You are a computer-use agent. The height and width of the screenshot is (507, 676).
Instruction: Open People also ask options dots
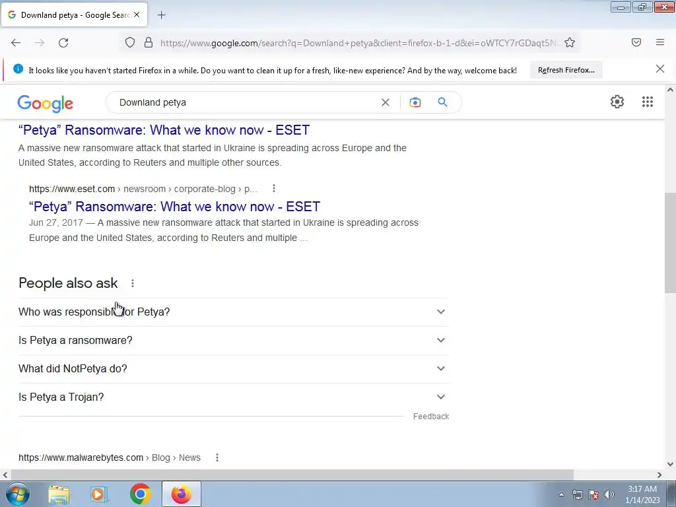[132, 283]
